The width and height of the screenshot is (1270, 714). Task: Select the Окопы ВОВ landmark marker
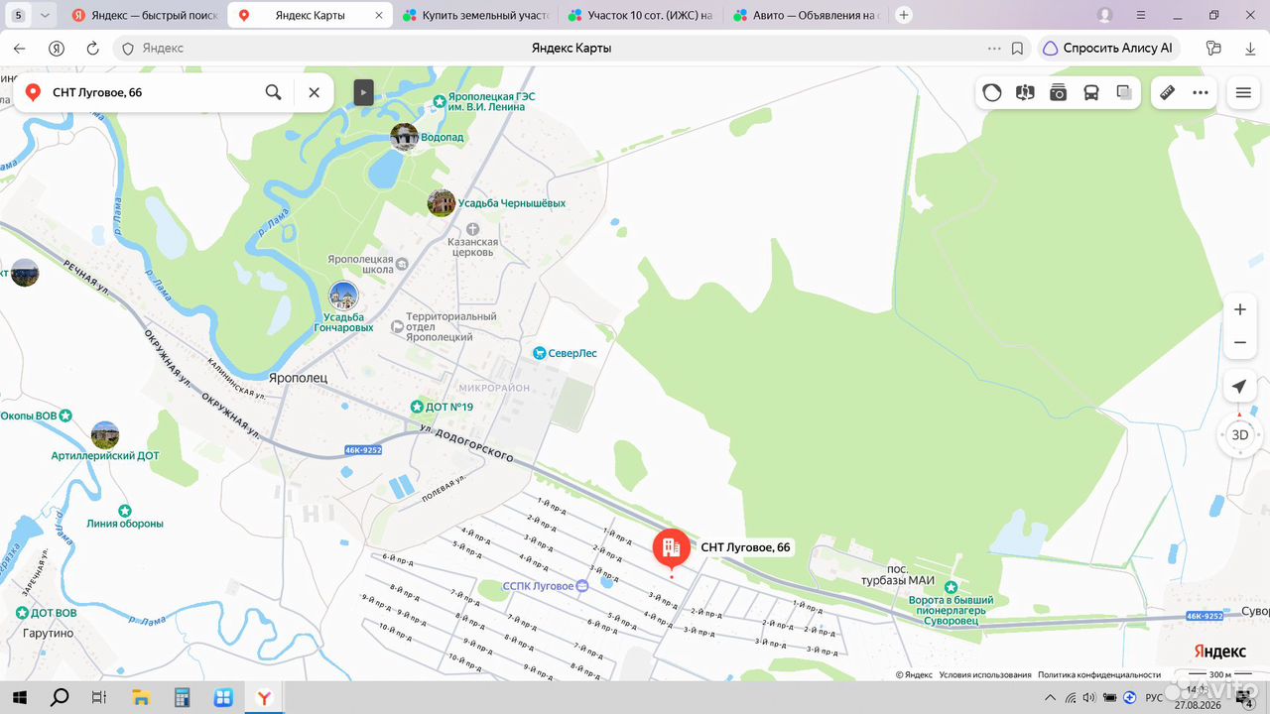[65, 416]
